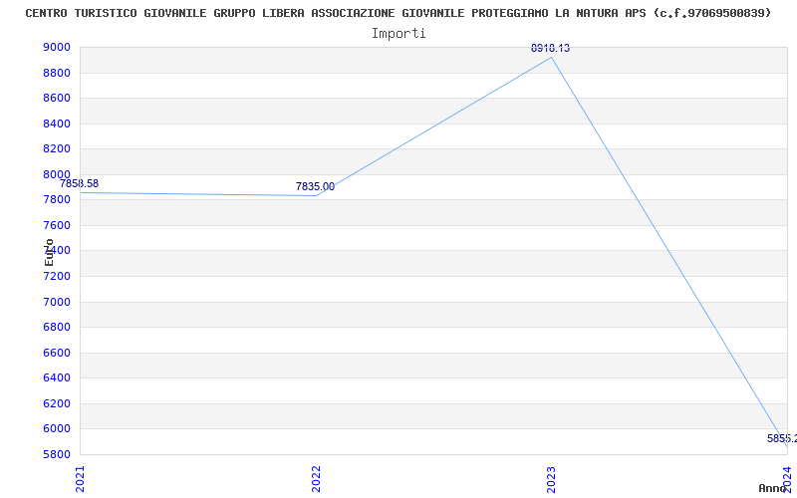Click the 9000 y-axis tick label

(57, 47)
